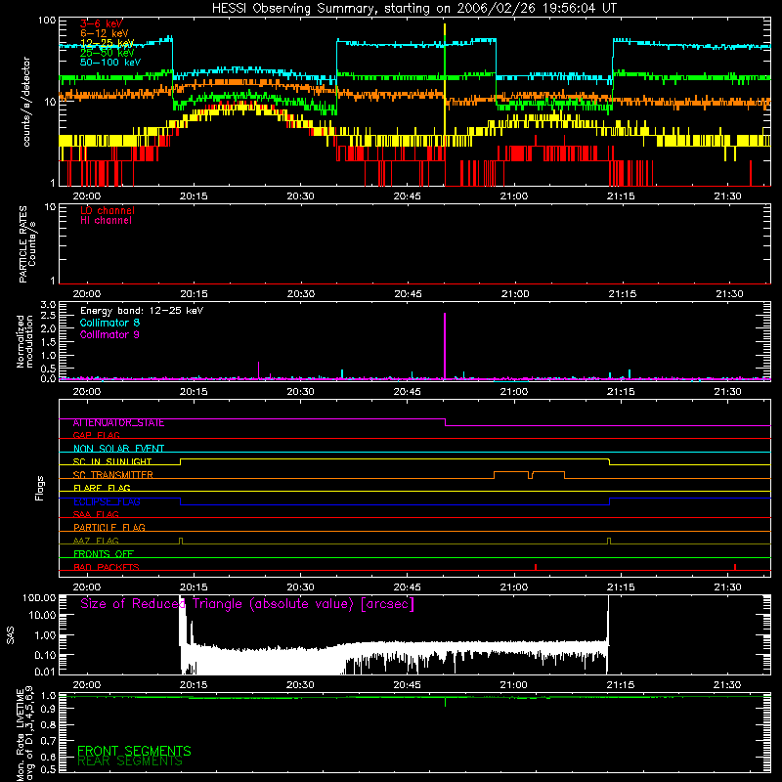
Task: Select the orange '6-12 keV' legend label
Action: [104, 33]
